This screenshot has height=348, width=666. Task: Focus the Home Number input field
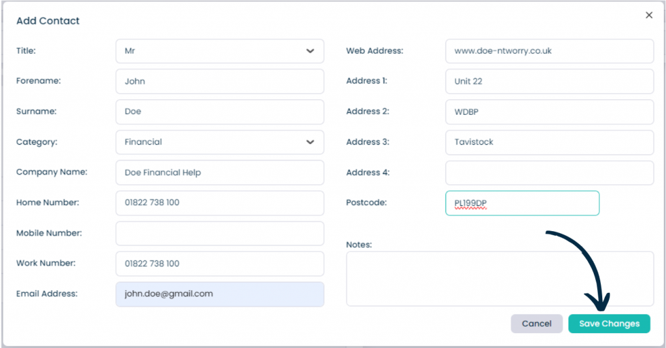point(220,203)
